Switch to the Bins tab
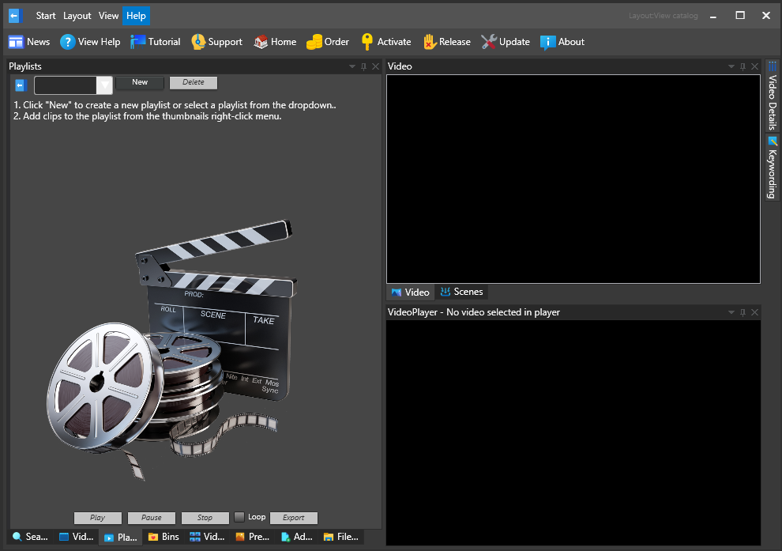Image resolution: width=782 pixels, height=551 pixels. pos(164,537)
